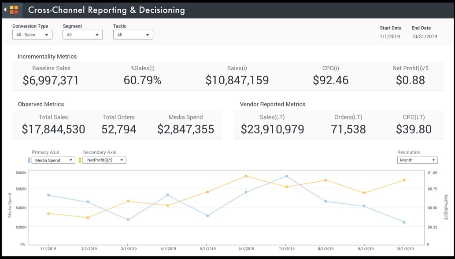Select the Primary Axis Media Spend dropdown
The height and width of the screenshot is (259, 455).
(x=54, y=160)
